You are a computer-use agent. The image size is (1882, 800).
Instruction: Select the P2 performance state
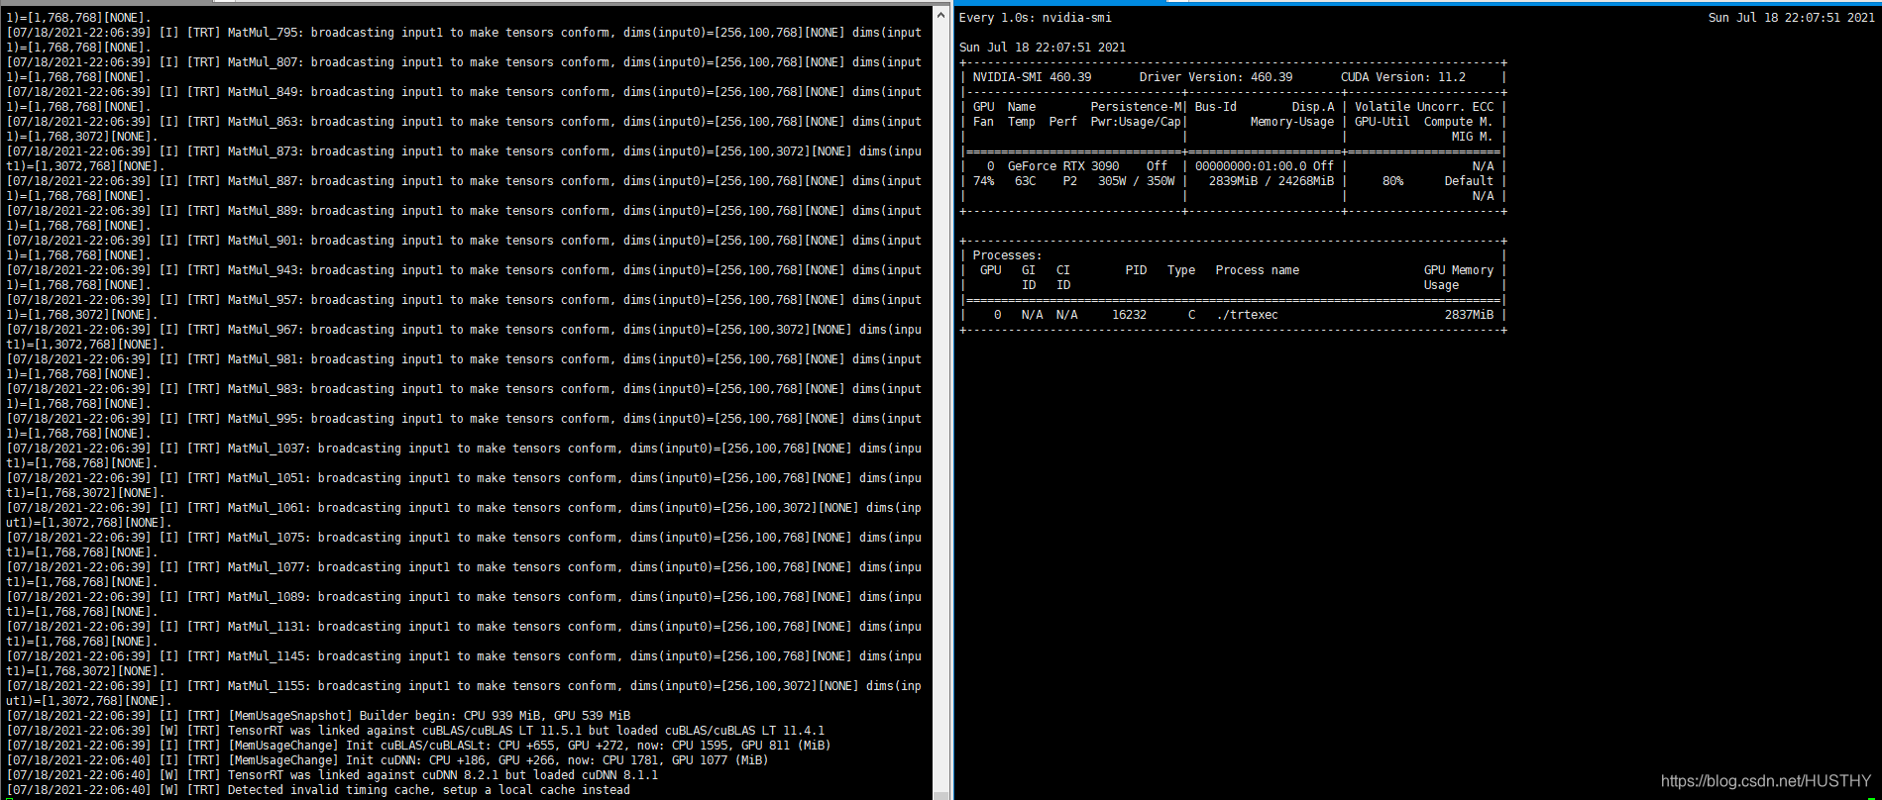point(1069,181)
